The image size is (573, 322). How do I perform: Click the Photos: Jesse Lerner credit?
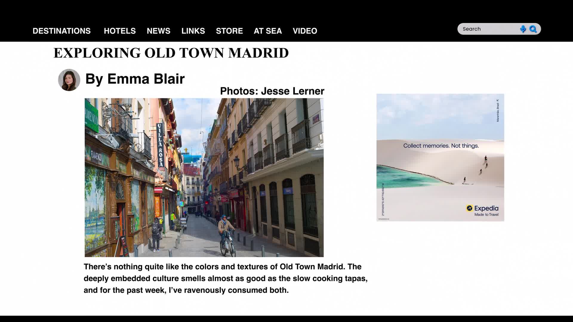pos(272,91)
